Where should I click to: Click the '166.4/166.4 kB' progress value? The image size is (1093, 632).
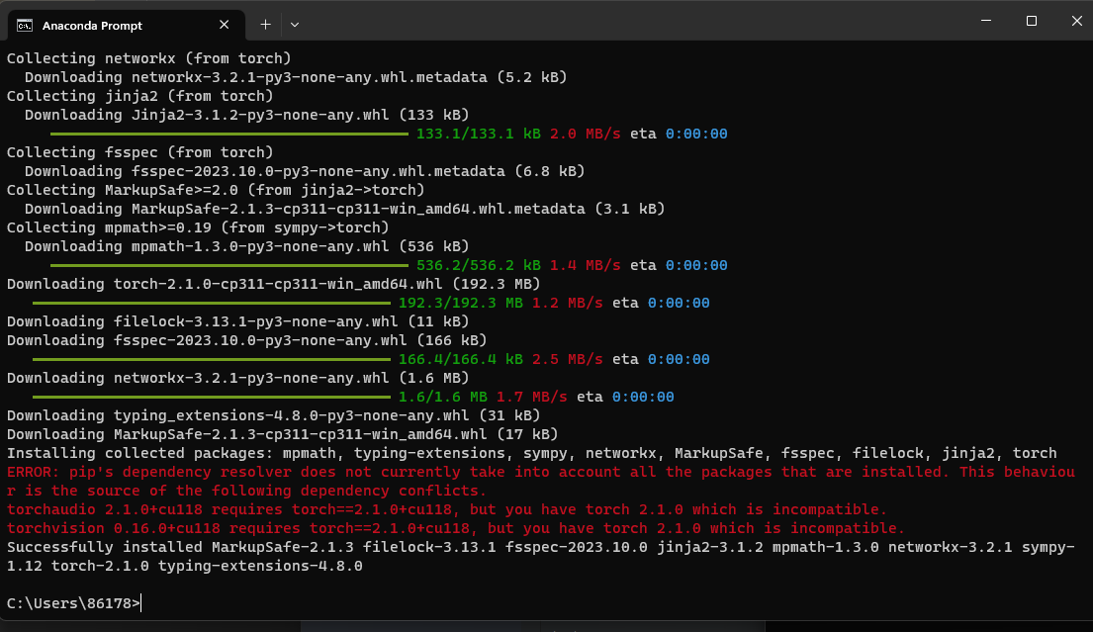(x=461, y=360)
